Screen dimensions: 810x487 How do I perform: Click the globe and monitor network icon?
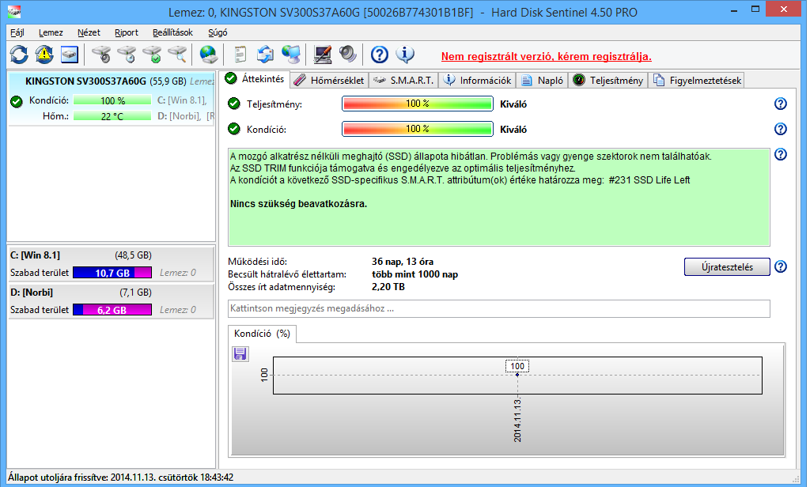(x=291, y=55)
